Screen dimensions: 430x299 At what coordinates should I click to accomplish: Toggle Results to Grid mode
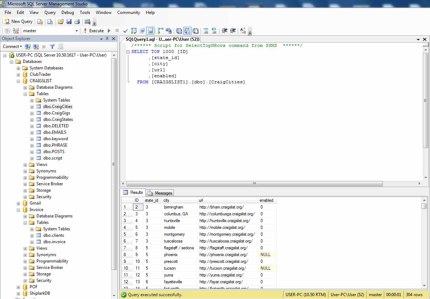(187, 31)
